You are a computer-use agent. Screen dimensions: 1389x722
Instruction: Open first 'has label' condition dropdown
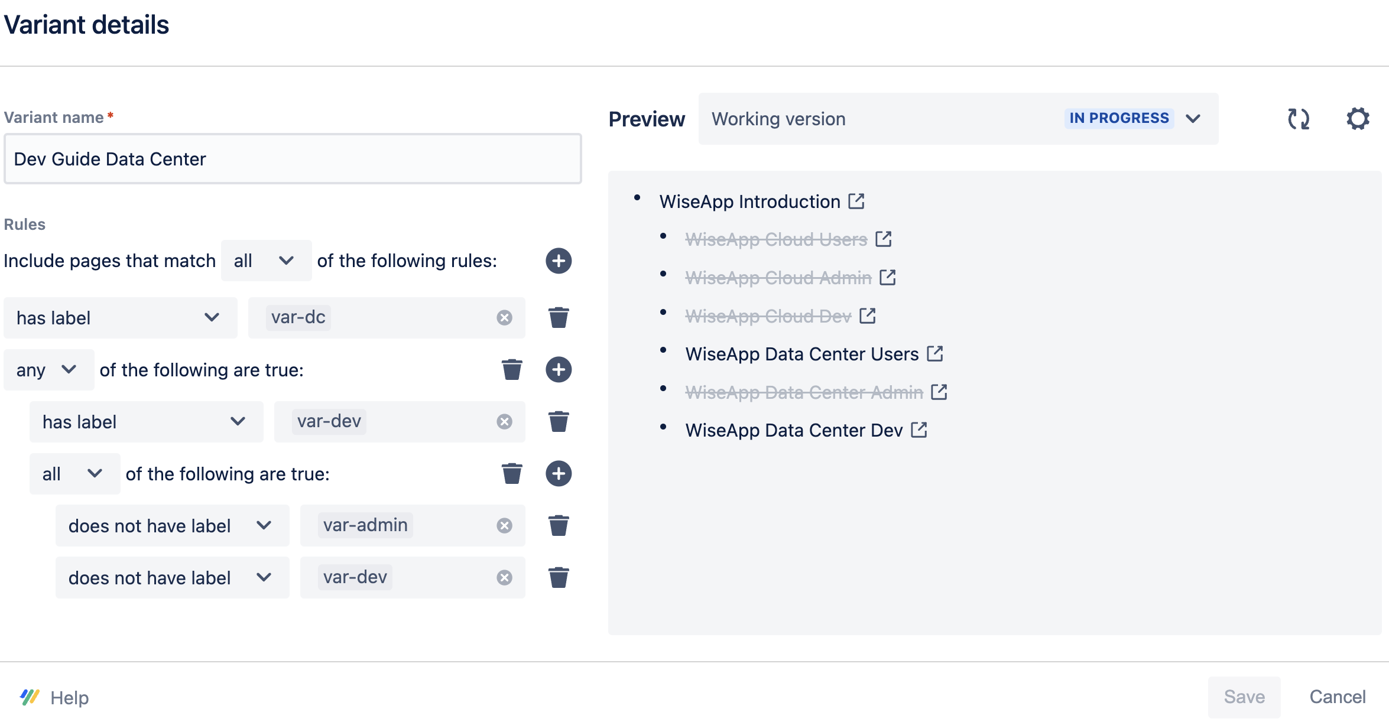(120, 318)
